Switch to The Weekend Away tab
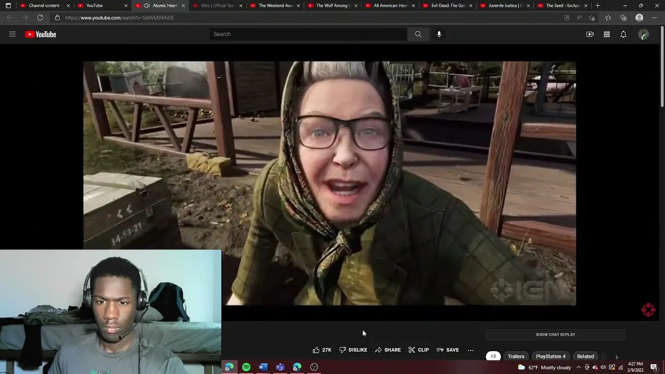The height and width of the screenshot is (374, 665). pyautogui.click(x=274, y=6)
